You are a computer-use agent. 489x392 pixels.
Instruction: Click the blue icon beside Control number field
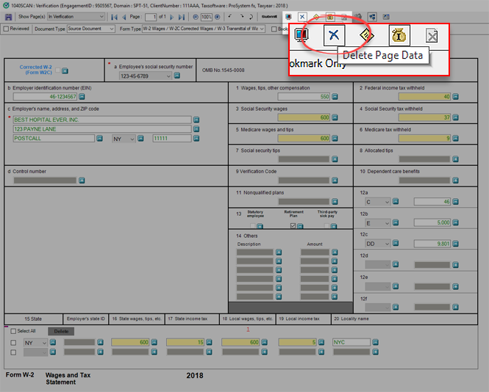[x=82, y=180]
